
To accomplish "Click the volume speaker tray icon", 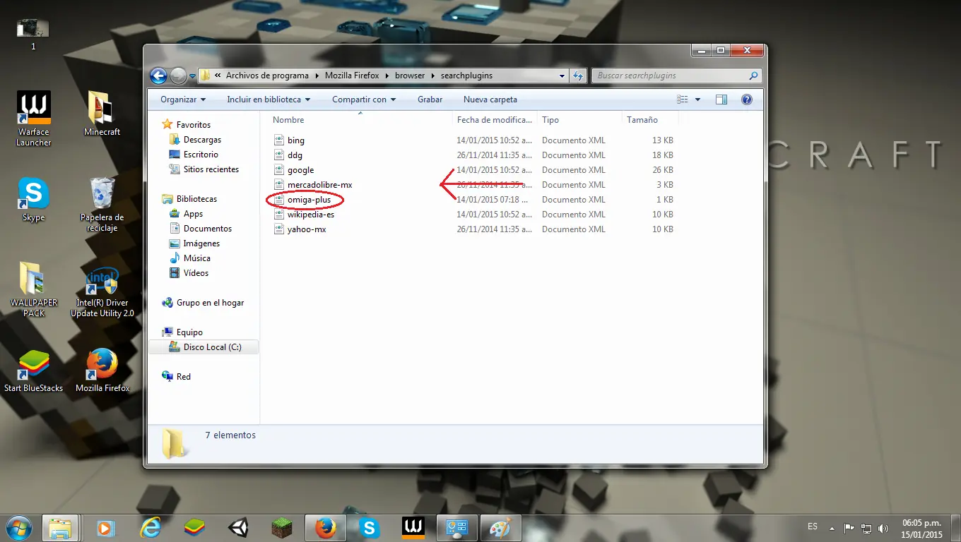I will [883, 528].
